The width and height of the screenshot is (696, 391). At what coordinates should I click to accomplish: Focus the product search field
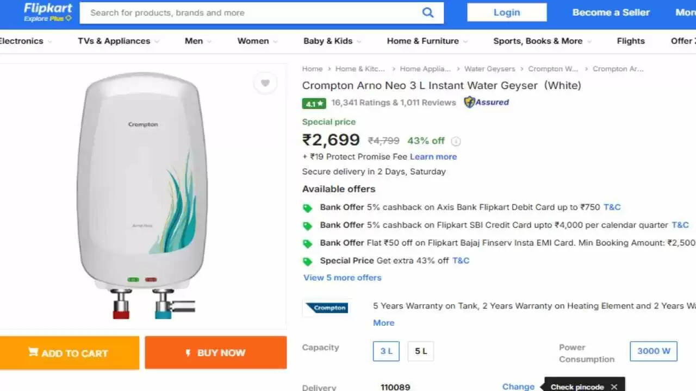pyautogui.click(x=250, y=13)
